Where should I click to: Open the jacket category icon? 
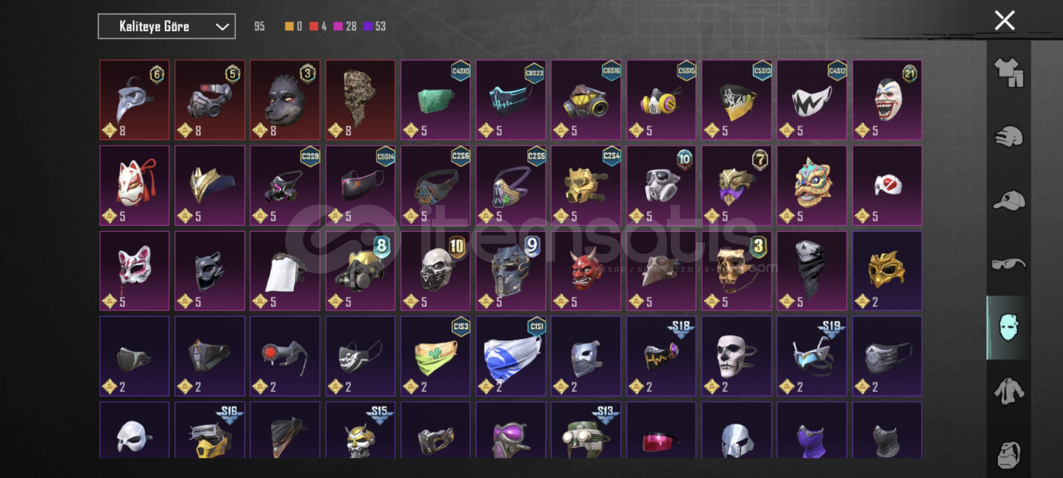(x=1008, y=391)
